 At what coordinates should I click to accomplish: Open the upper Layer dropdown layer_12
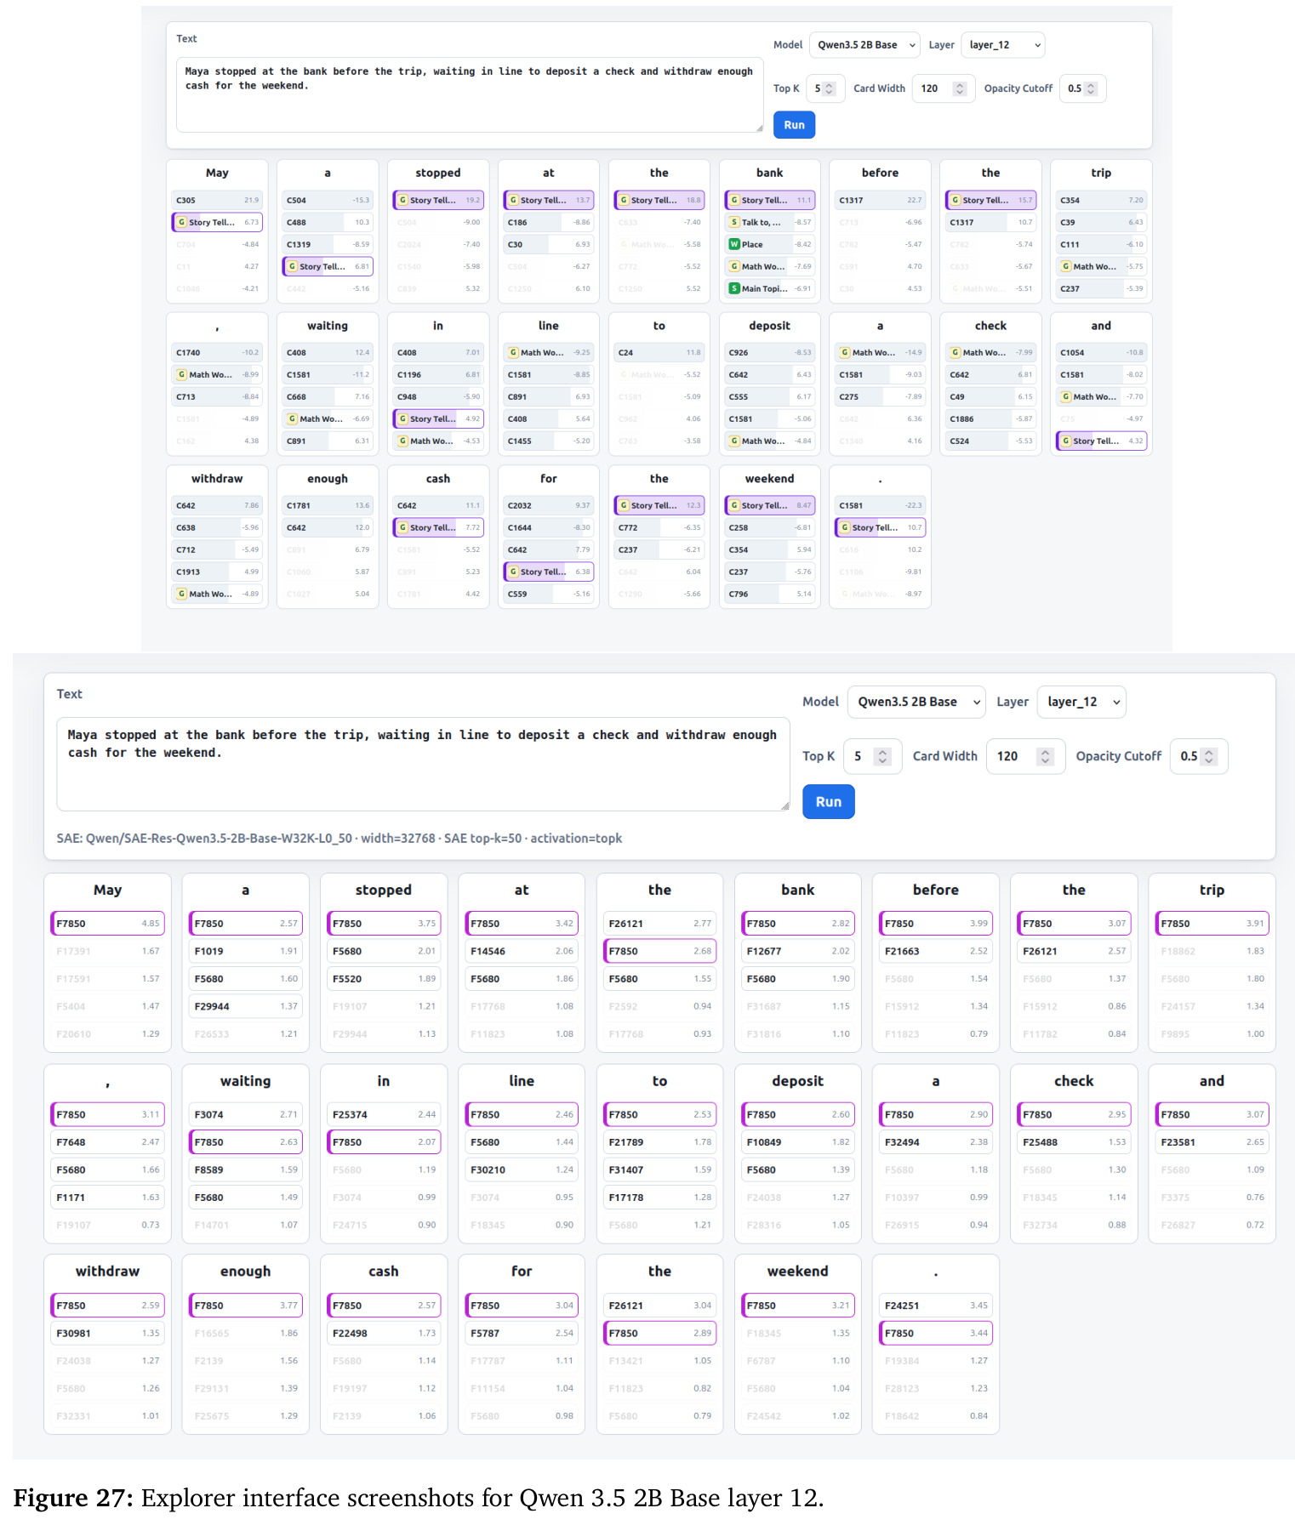tap(1002, 45)
